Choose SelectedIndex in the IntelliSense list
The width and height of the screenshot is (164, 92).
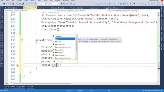pos(64,44)
